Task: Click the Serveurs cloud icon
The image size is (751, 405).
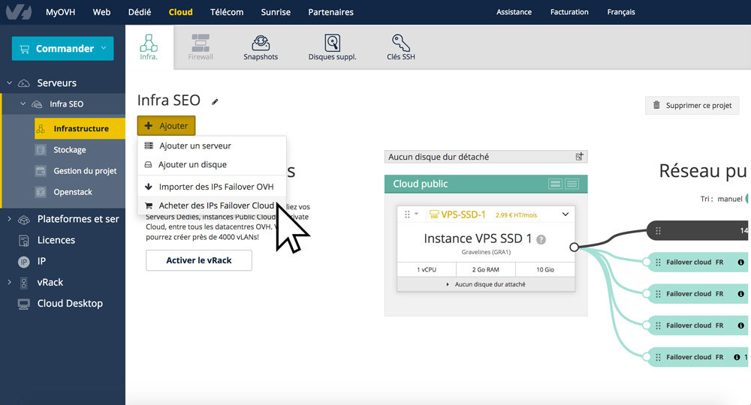Action: 23,83
